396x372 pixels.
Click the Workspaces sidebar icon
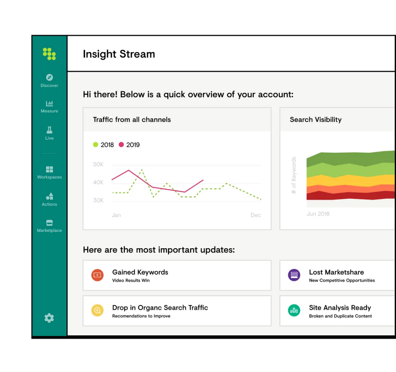coord(49,172)
